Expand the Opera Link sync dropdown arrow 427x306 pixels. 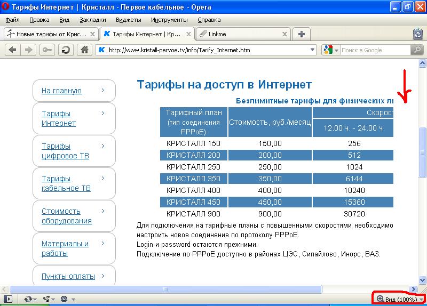click(35, 300)
